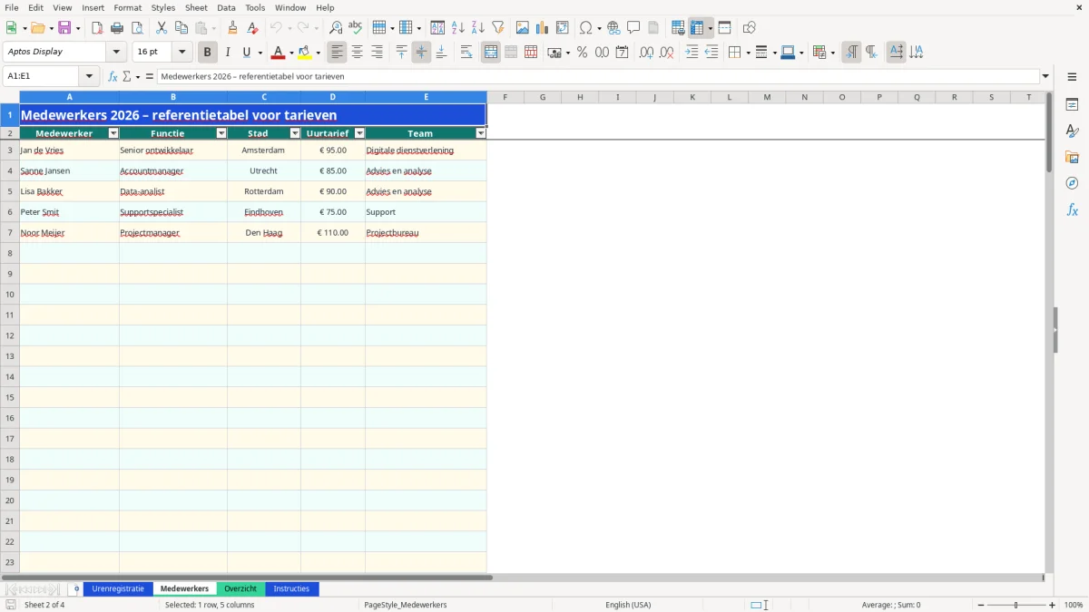1089x612 pixels.
Task: Switch to the Instructies sheet tab
Action: tap(291, 589)
